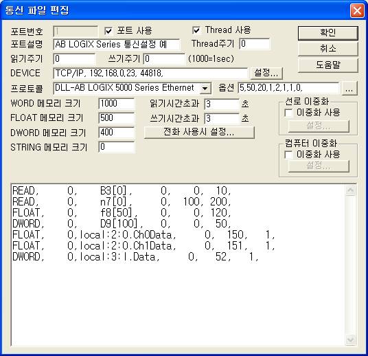Open options with the ... browse button
The image size is (368, 356).
coord(349,89)
